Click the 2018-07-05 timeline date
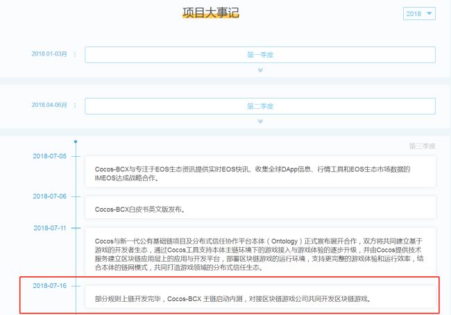The width and height of the screenshot is (451, 315). [x=49, y=156]
